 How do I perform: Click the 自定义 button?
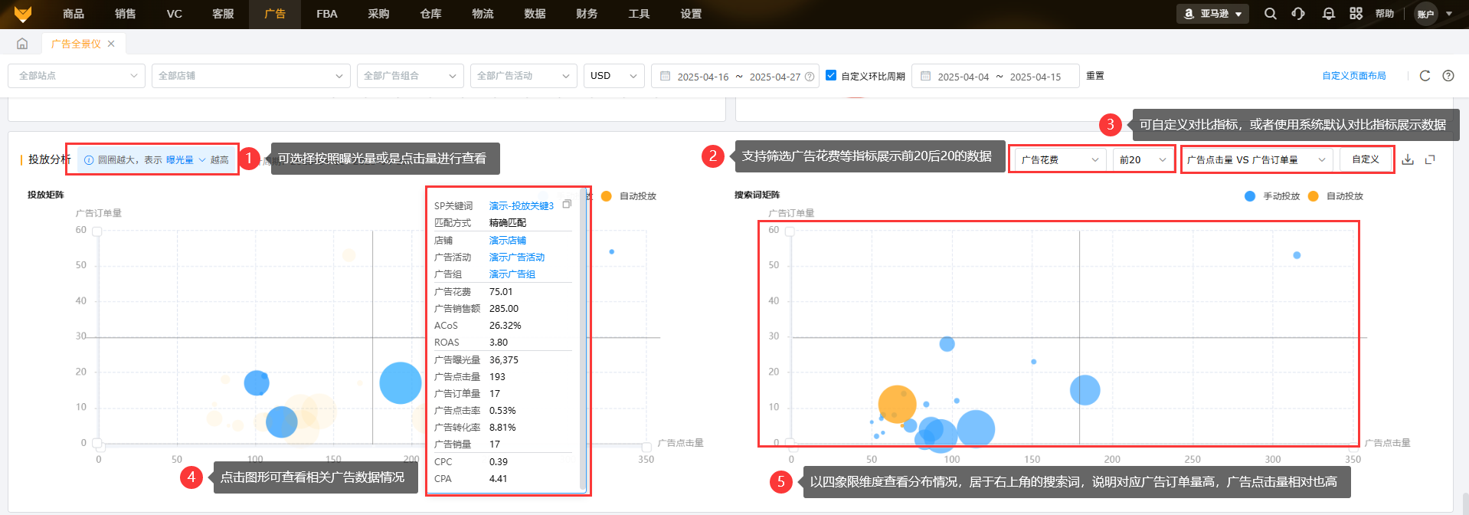coord(1366,159)
